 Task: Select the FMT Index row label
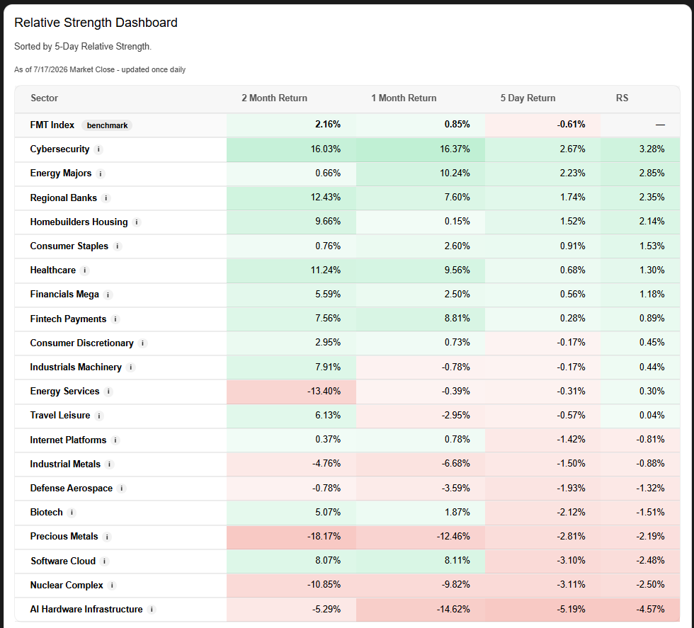click(x=52, y=125)
